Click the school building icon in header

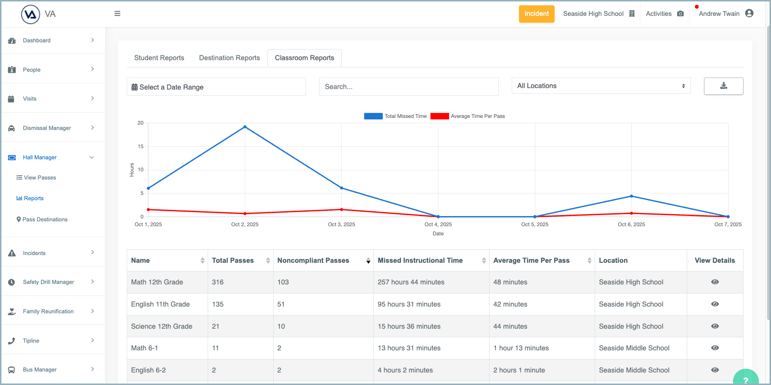point(632,13)
